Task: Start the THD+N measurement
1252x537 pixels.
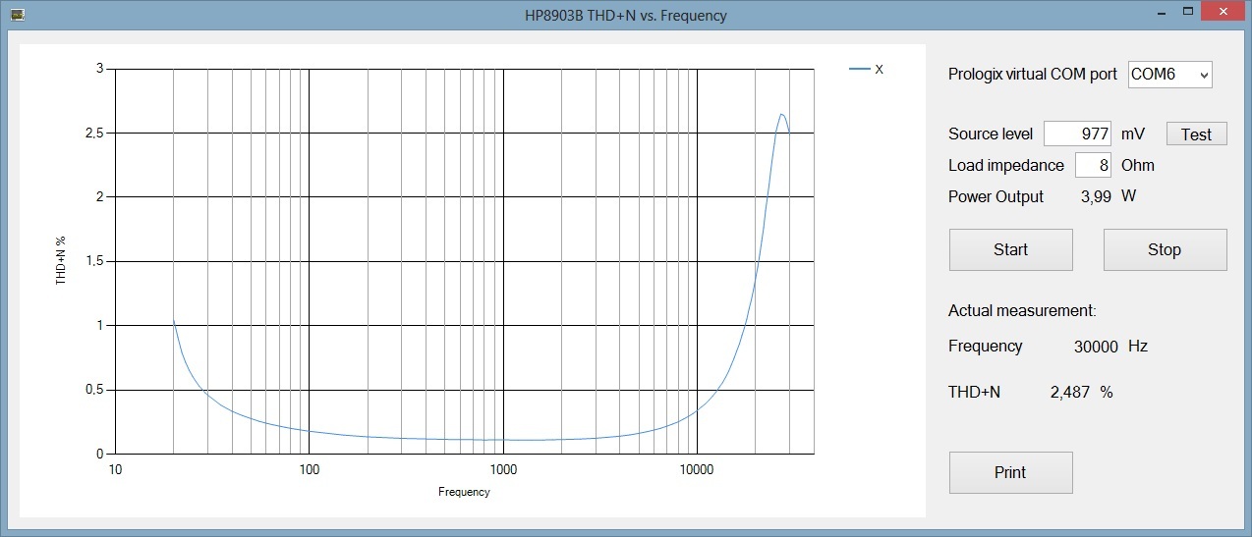Action: 1010,249
